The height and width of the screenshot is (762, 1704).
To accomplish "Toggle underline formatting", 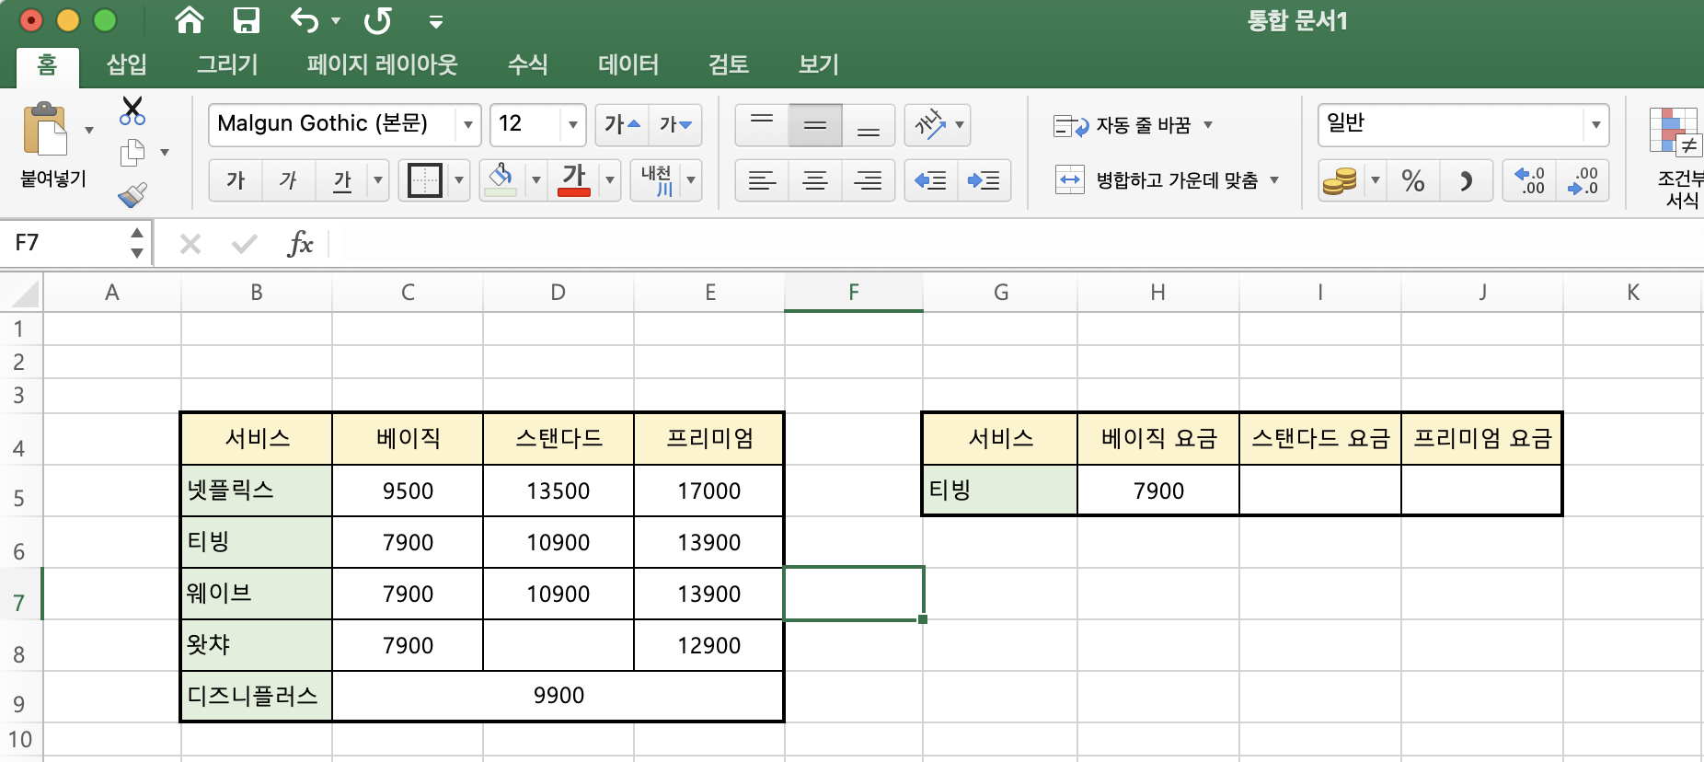I will [342, 180].
